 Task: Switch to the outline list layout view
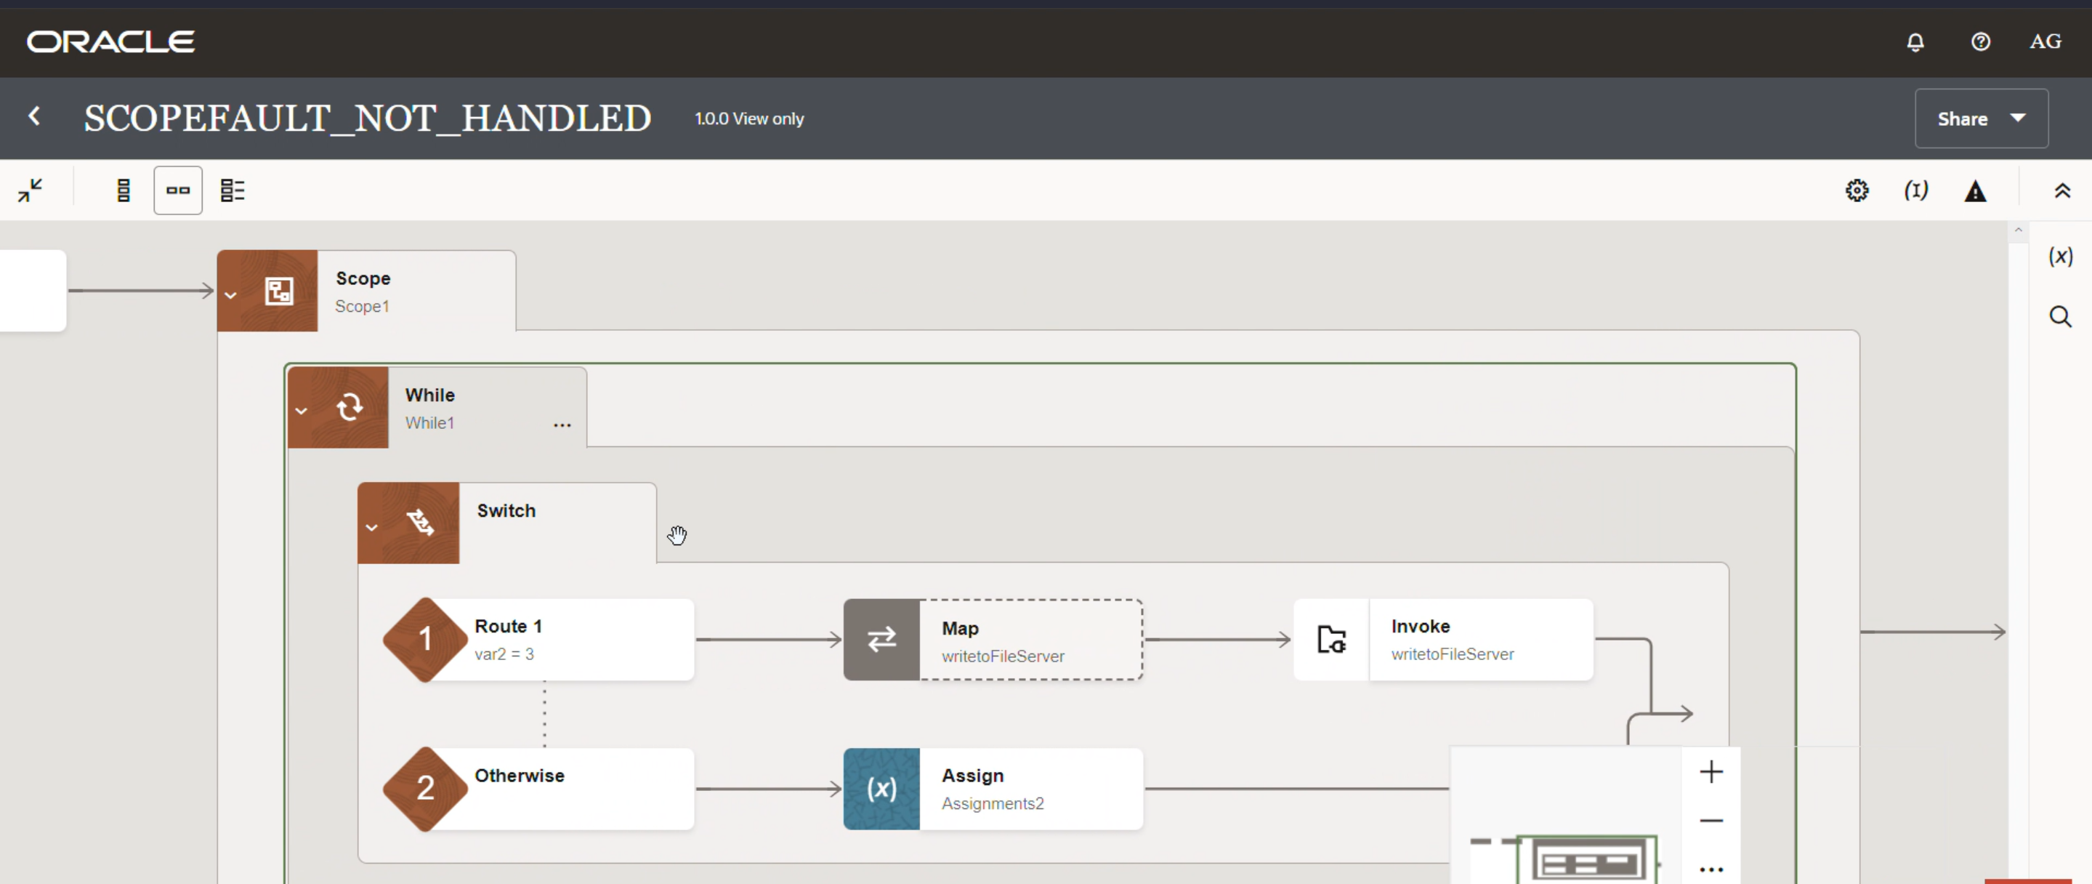coord(233,189)
